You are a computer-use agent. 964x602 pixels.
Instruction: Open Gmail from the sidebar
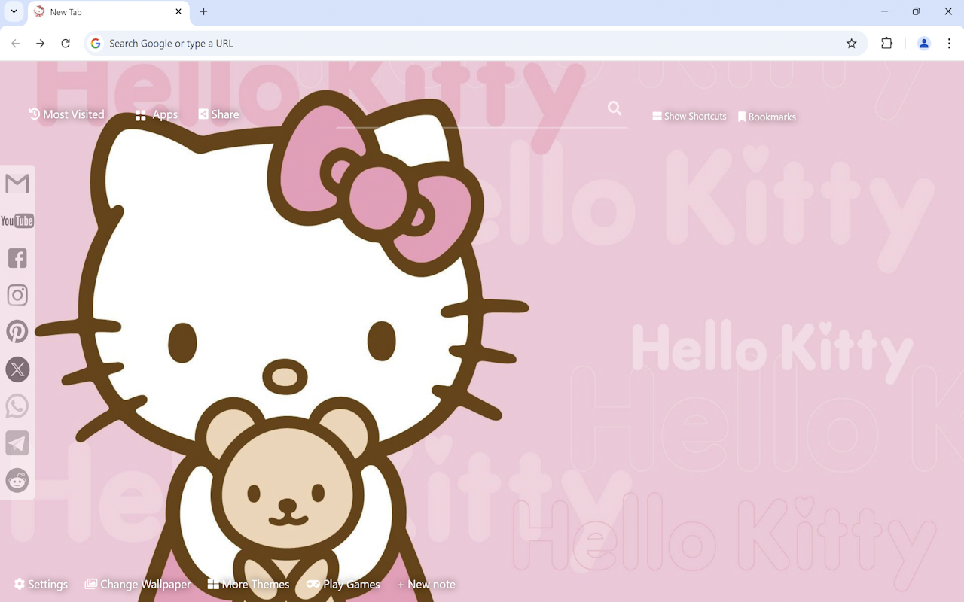tap(17, 183)
